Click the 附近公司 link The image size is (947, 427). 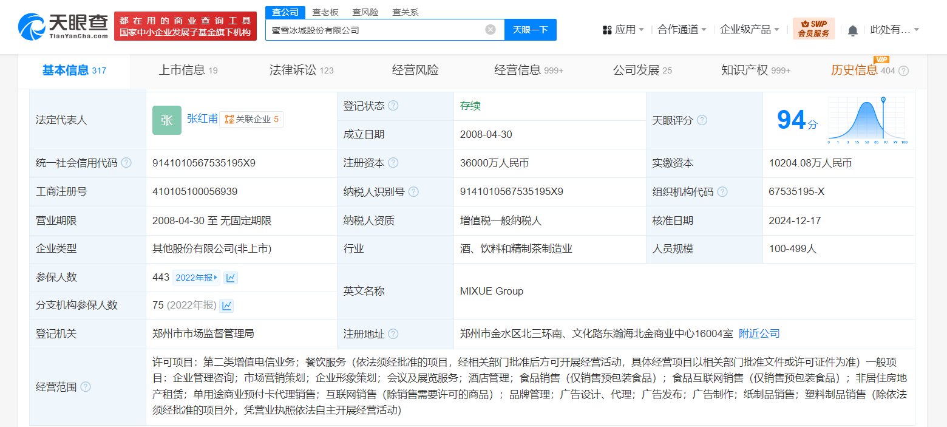pos(759,333)
